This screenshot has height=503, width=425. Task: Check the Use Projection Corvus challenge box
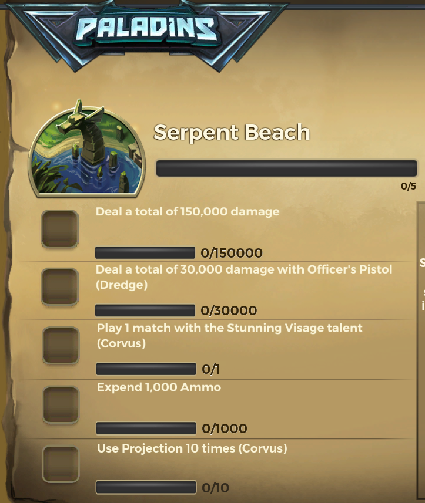61,464
